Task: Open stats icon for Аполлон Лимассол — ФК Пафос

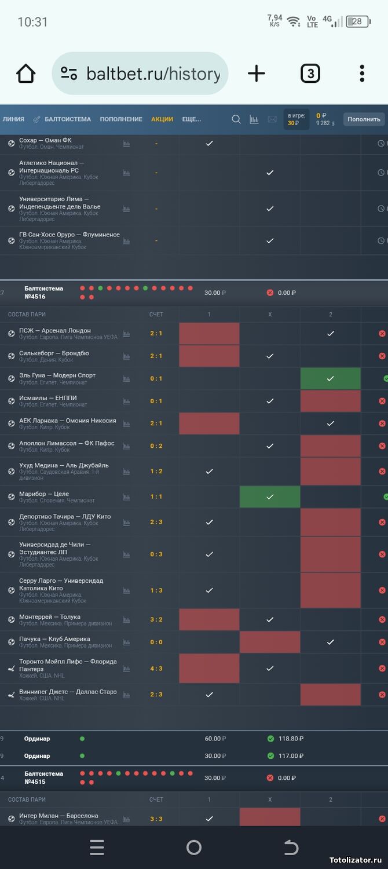Action: coord(126,446)
